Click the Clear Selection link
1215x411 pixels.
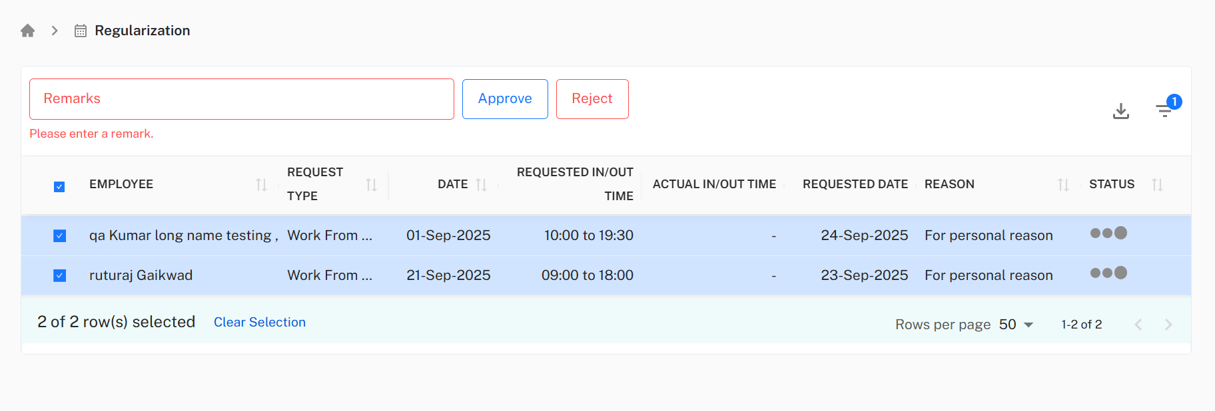260,322
